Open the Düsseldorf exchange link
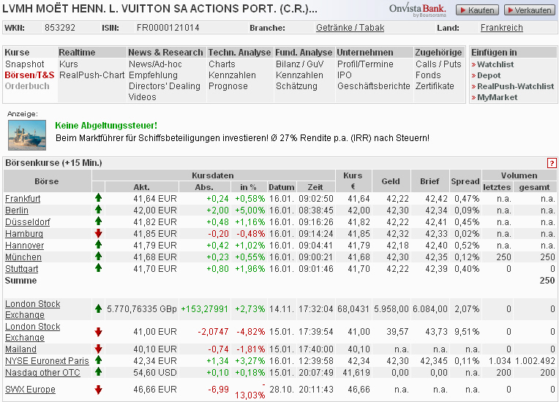Screen dimensions: 559x402 point(28,221)
